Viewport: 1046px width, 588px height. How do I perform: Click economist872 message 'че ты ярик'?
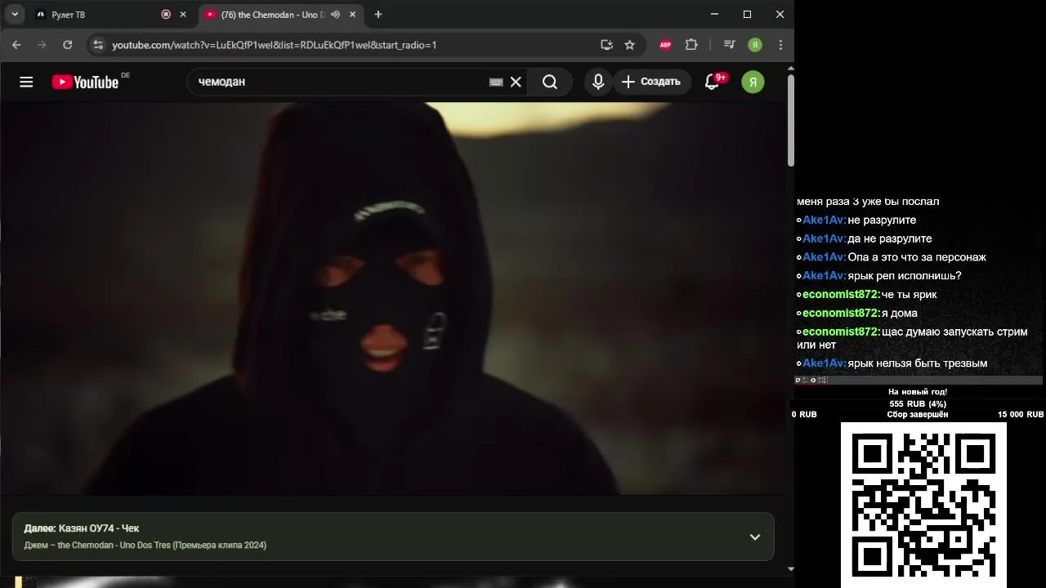pyautogui.click(x=909, y=295)
